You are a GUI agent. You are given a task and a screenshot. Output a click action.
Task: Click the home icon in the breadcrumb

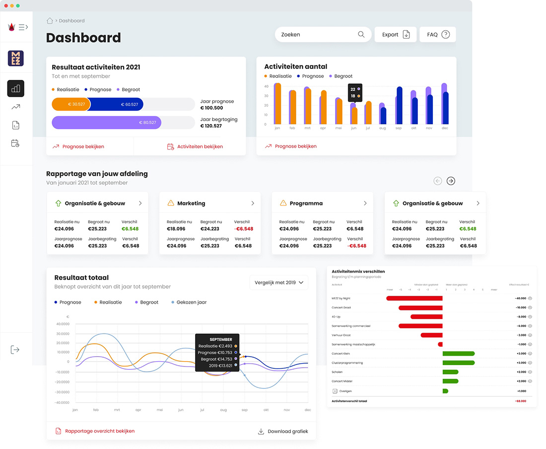[49, 20]
